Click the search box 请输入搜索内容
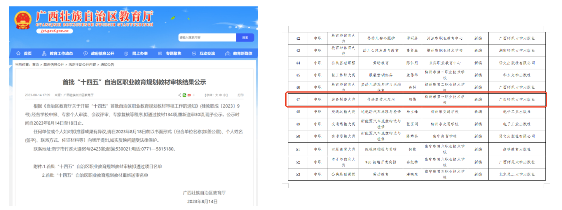This screenshot has height=210, width=562. coord(207,37)
